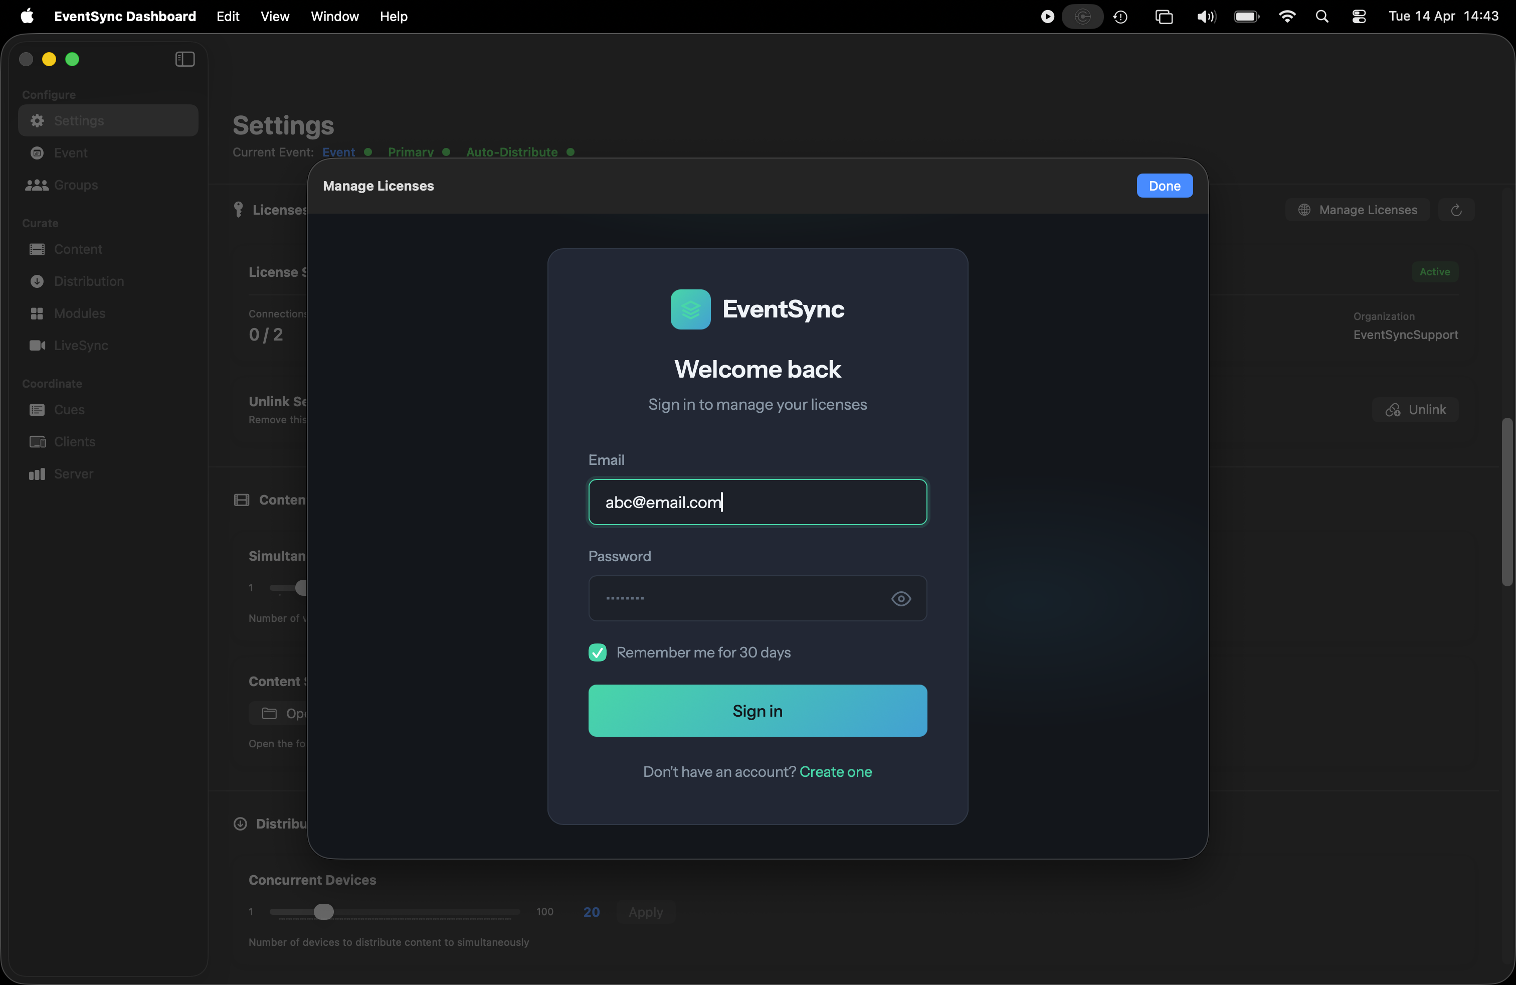Click the settings page vertical scrollbar
Image resolution: width=1516 pixels, height=985 pixels.
tap(1506, 502)
